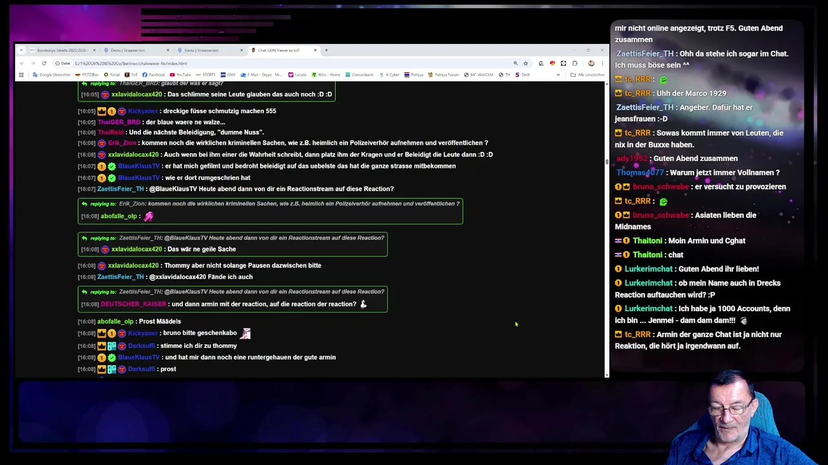Bookmark this page with the star icon

pyautogui.click(x=525, y=63)
